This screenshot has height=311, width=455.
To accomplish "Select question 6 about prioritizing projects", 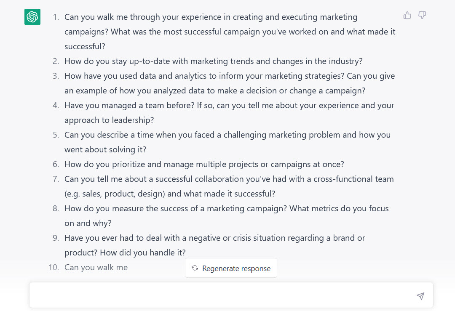I will tap(204, 164).
